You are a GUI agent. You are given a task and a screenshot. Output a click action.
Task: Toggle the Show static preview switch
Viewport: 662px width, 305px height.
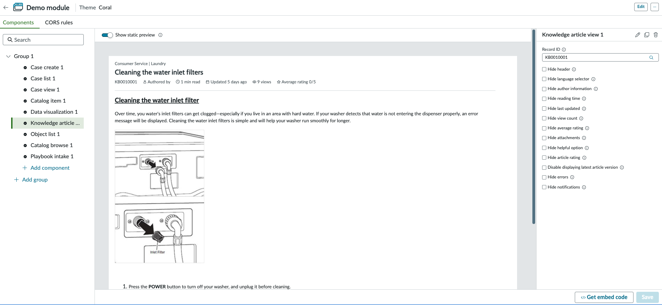point(107,35)
